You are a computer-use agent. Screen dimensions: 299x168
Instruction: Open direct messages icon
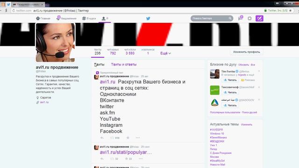(241, 18)
